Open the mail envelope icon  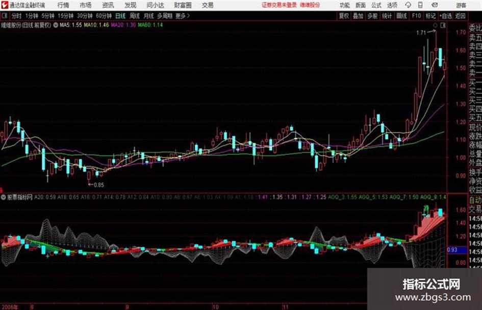click(x=435, y=5)
